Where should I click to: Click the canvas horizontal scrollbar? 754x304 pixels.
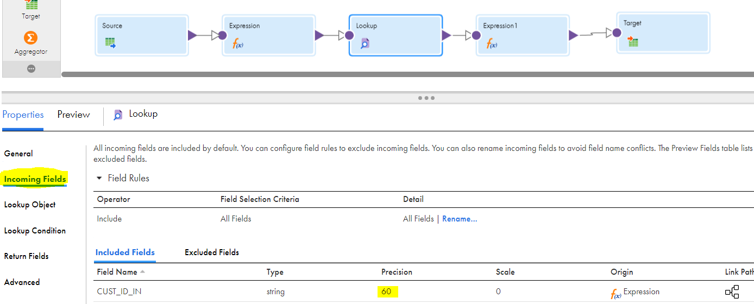tap(407, 74)
